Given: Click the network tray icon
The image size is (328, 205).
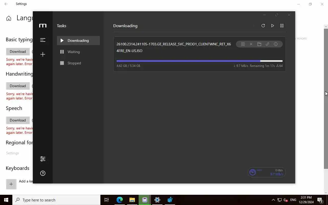Looking at the screenshot, I should (280, 200).
